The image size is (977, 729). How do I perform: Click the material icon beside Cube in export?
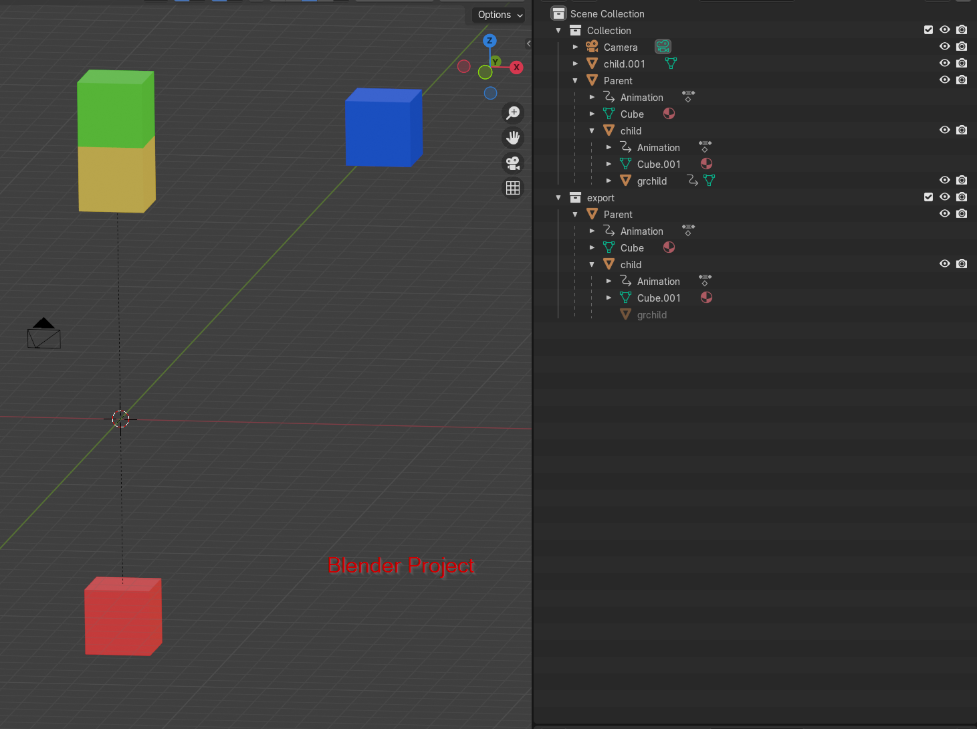669,247
